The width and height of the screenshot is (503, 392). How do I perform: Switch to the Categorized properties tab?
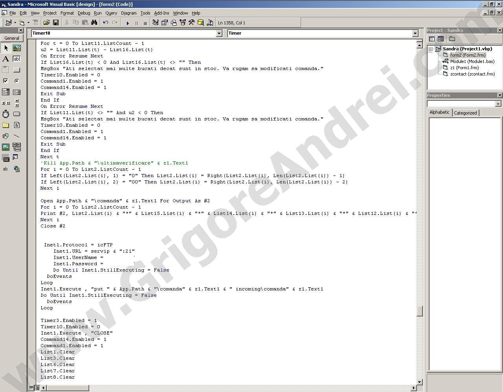pyautogui.click(x=465, y=113)
